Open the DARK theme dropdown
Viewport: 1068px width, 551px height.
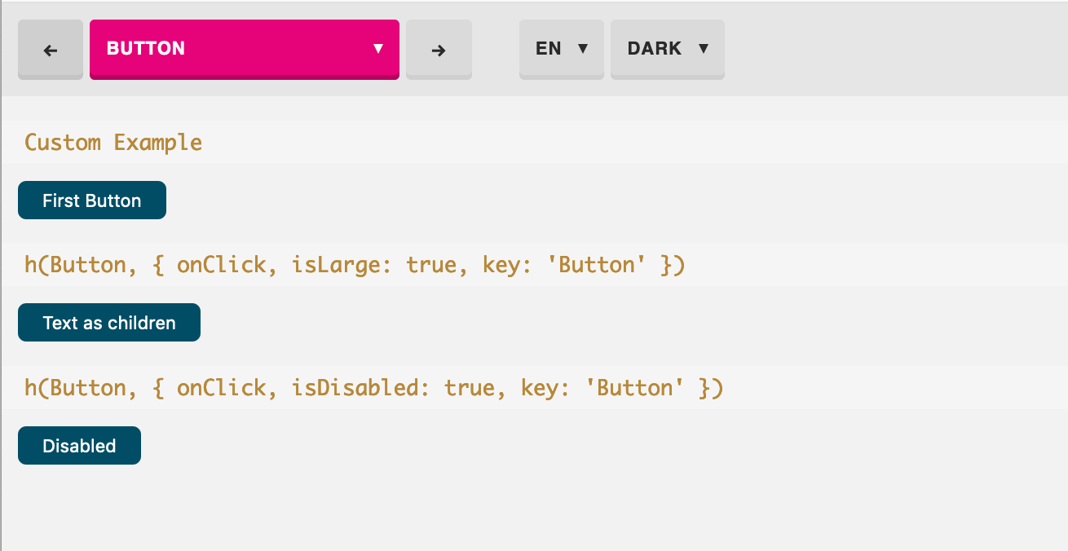(x=667, y=49)
